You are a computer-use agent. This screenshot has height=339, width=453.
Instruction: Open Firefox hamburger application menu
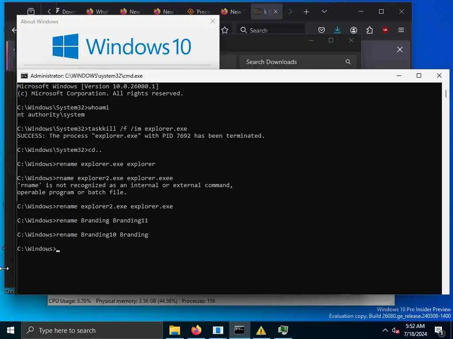401,30
